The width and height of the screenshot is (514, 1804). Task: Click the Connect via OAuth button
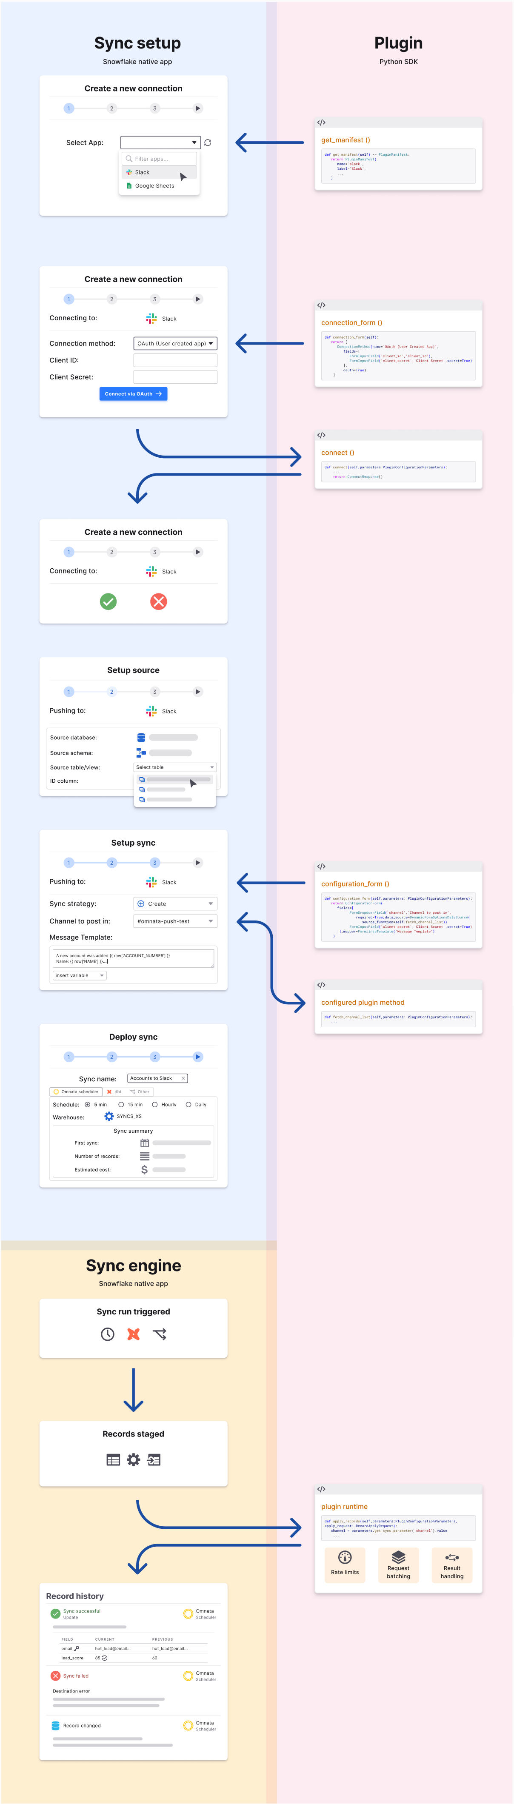click(x=133, y=394)
